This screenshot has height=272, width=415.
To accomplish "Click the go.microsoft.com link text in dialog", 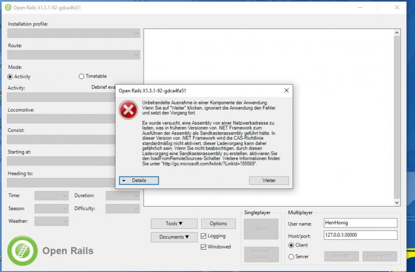I will click(x=209, y=164).
